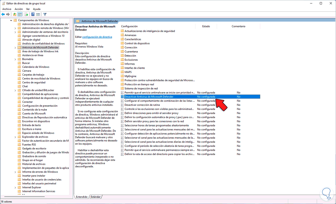Image resolution: width=336 pixels, height=204 pixels.
Task: Toggle the action pane show/hide icon
Action: pyautogui.click(x=38, y=14)
